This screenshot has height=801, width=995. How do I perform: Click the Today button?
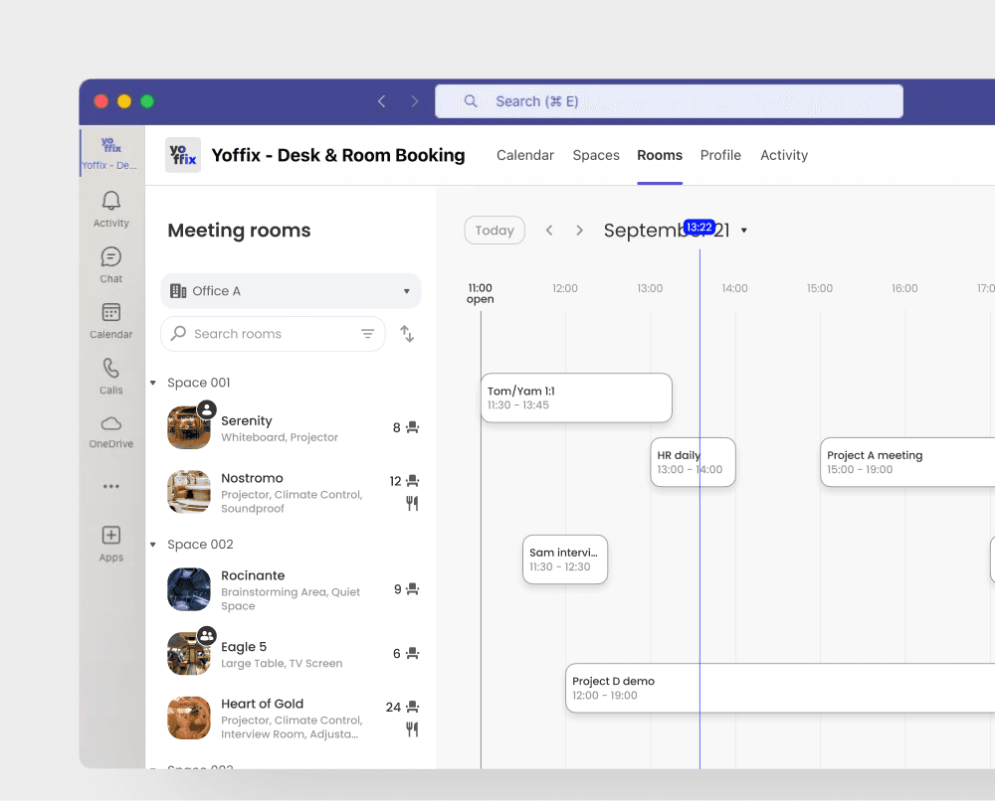pos(495,230)
